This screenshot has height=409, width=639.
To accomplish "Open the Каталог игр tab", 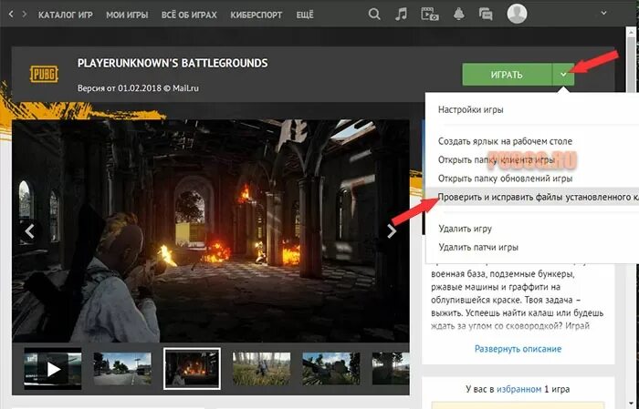I will pyautogui.click(x=66, y=15).
